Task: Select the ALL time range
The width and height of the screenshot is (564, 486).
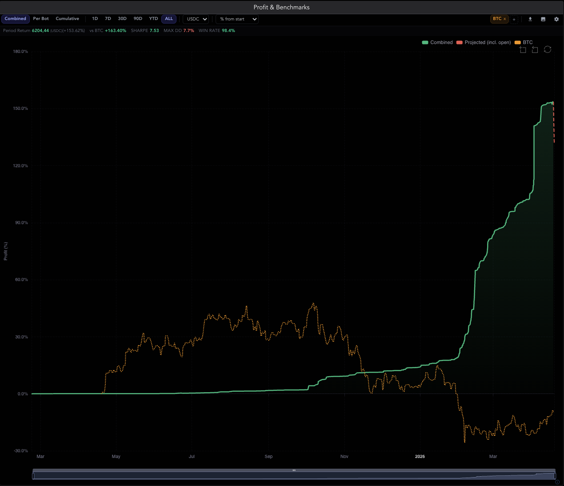Action: pos(169,19)
